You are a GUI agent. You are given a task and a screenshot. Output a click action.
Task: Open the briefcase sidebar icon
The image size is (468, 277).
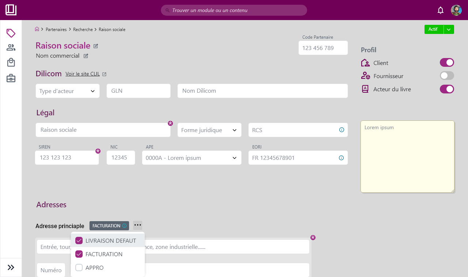11,78
